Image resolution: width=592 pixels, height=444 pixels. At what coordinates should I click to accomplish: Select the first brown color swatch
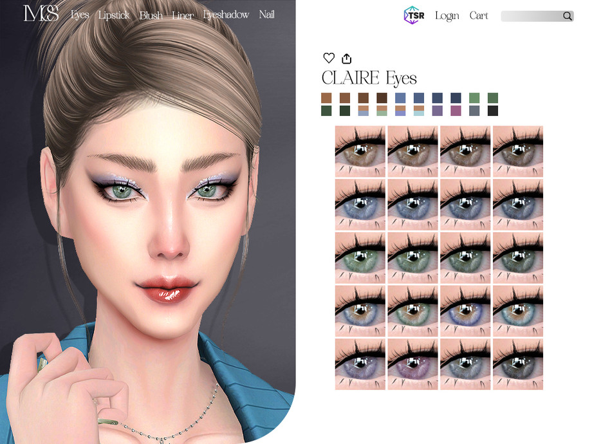328,98
